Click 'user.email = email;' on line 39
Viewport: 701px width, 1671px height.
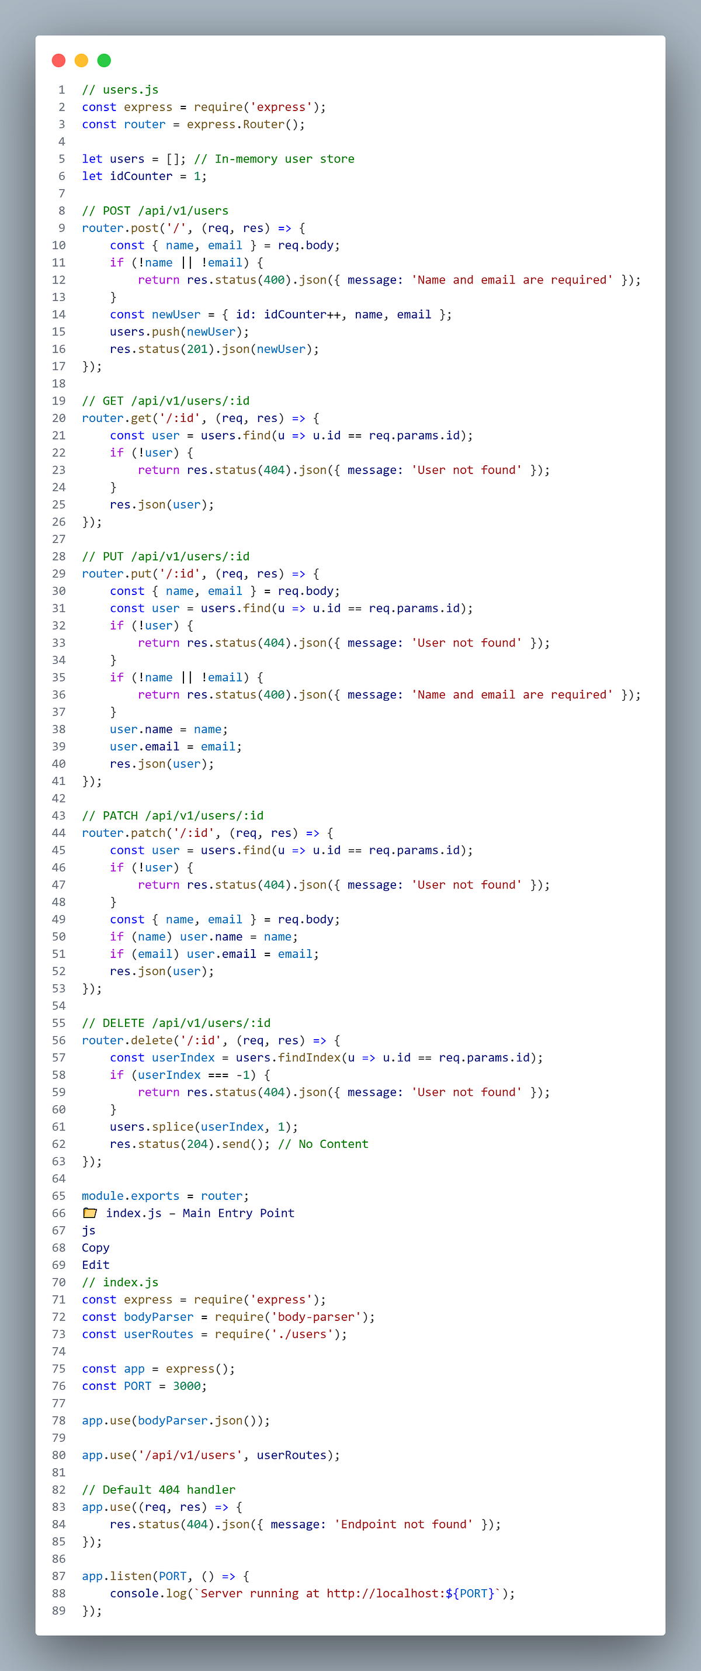coord(176,746)
